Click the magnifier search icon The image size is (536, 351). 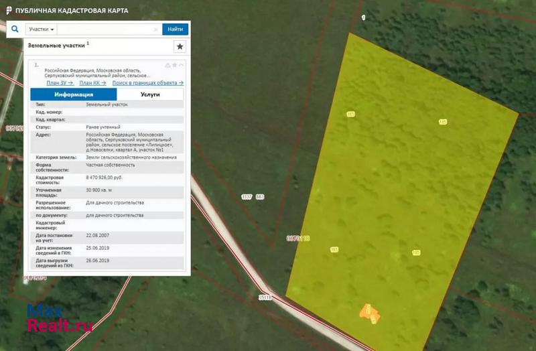15,29
